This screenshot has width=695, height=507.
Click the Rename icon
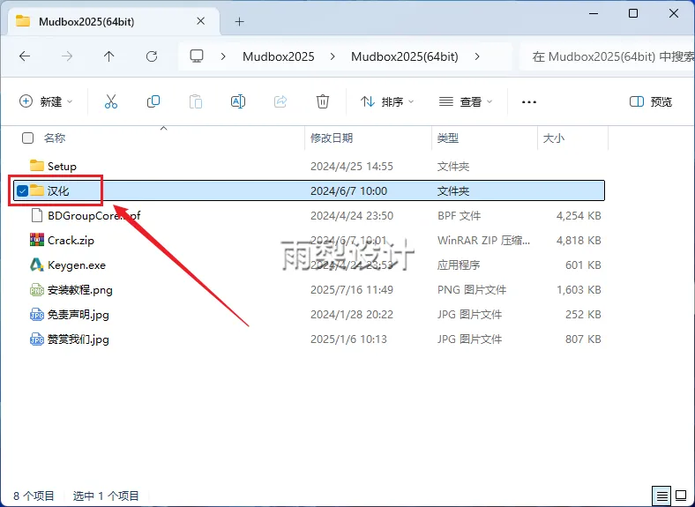(x=238, y=102)
